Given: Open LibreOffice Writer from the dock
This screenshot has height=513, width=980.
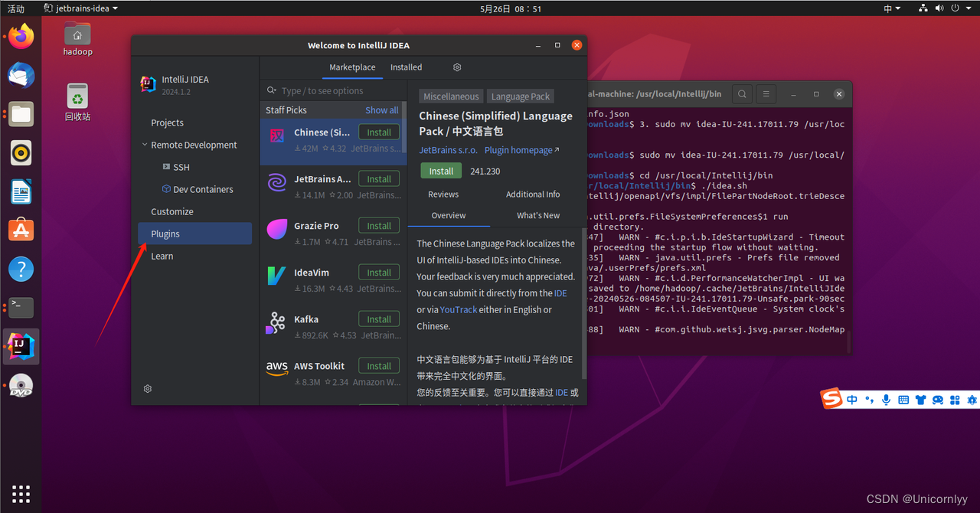Looking at the screenshot, I should click(21, 191).
